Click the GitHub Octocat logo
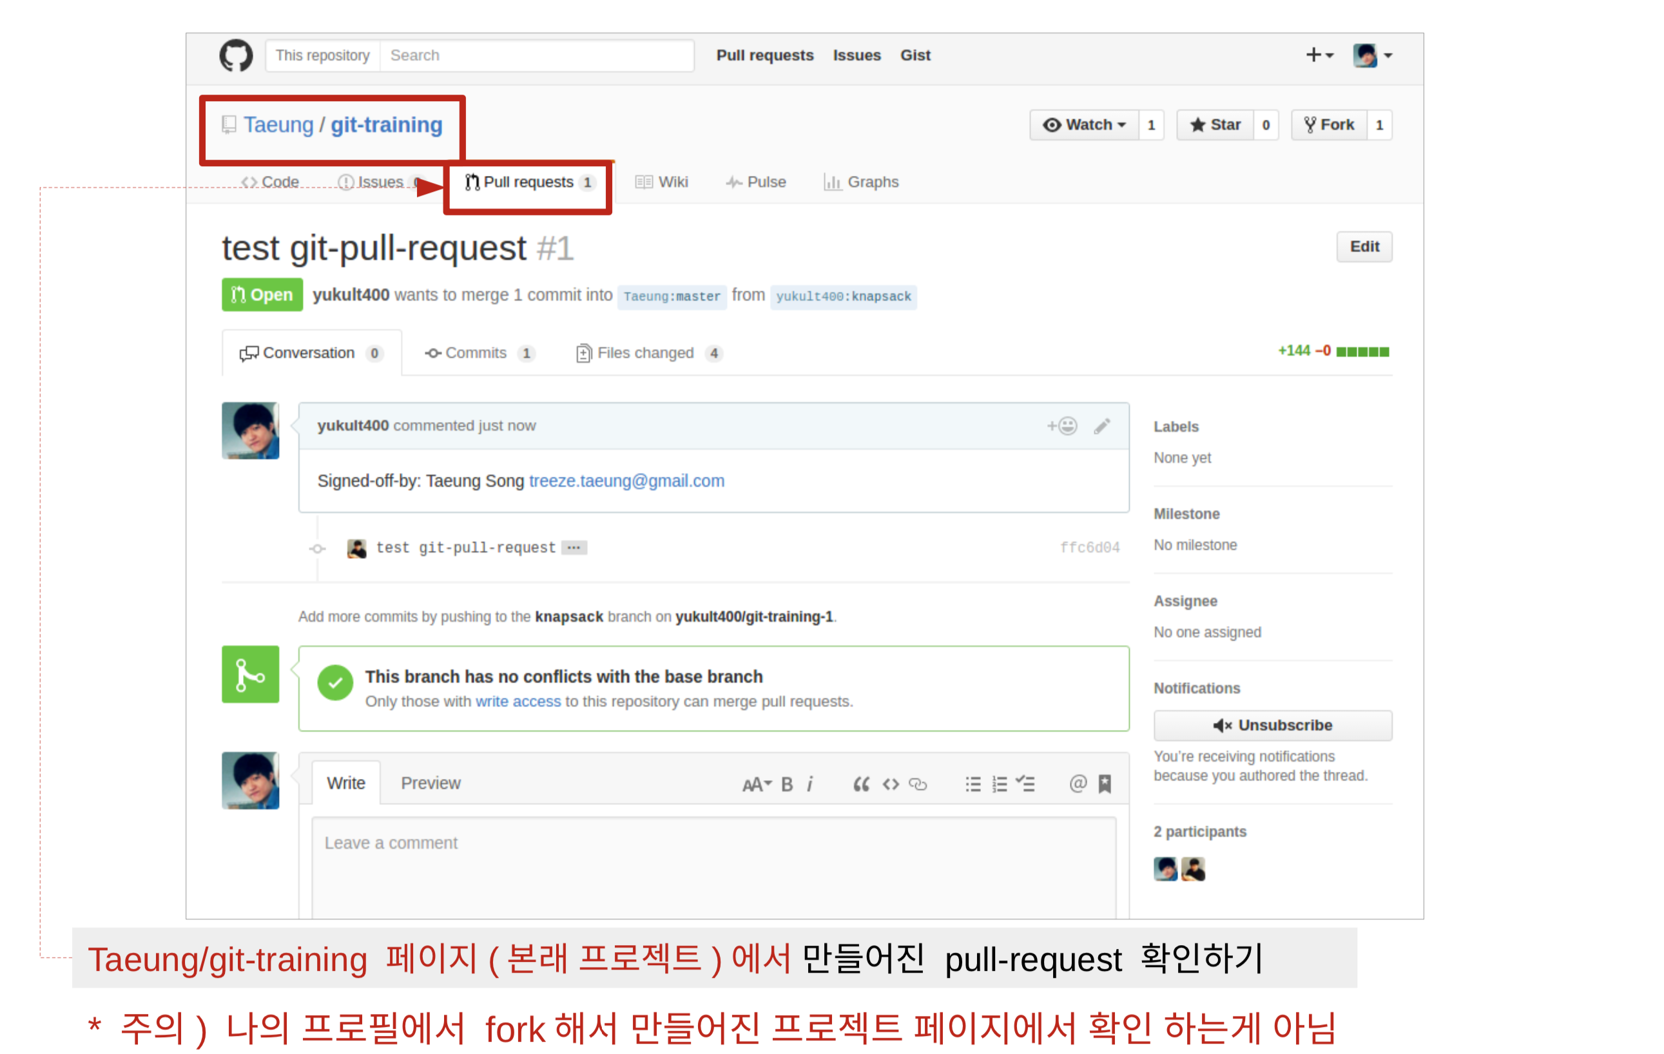 coord(236,55)
